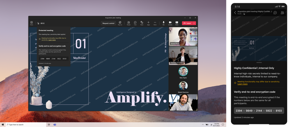The width and height of the screenshot is (291, 127).
Task: Open Task View on the taskbar
Action: [49, 125]
